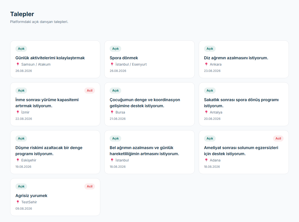The image size is (299, 222).
Task: Click the pin icon beside Adana
Action: pos(206,160)
